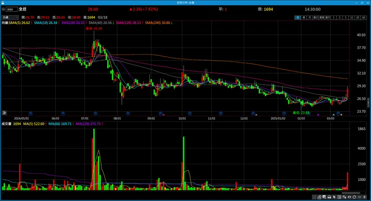The width and height of the screenshot is (371, 201).
Task: Click the add-stock plus icon beside code 8068
Action: coord(4,9)
